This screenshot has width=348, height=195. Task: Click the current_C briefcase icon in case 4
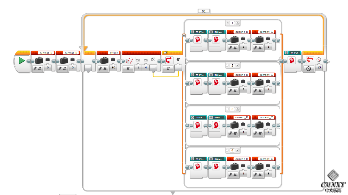pyautogui.click(x=260, y=167)
